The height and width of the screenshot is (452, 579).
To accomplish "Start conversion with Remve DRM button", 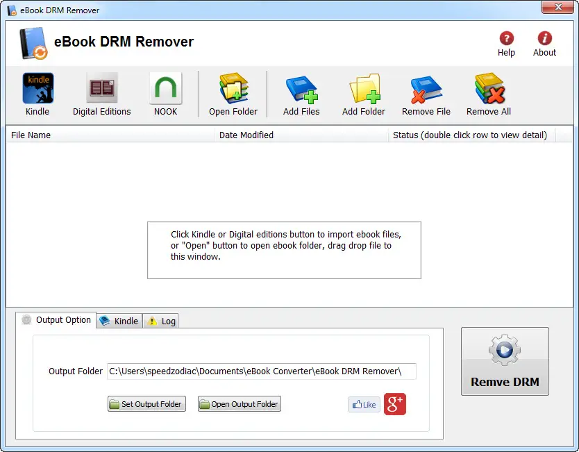I will point(505,361).
